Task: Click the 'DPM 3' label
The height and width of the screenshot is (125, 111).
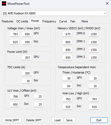Action: point(81,57)
